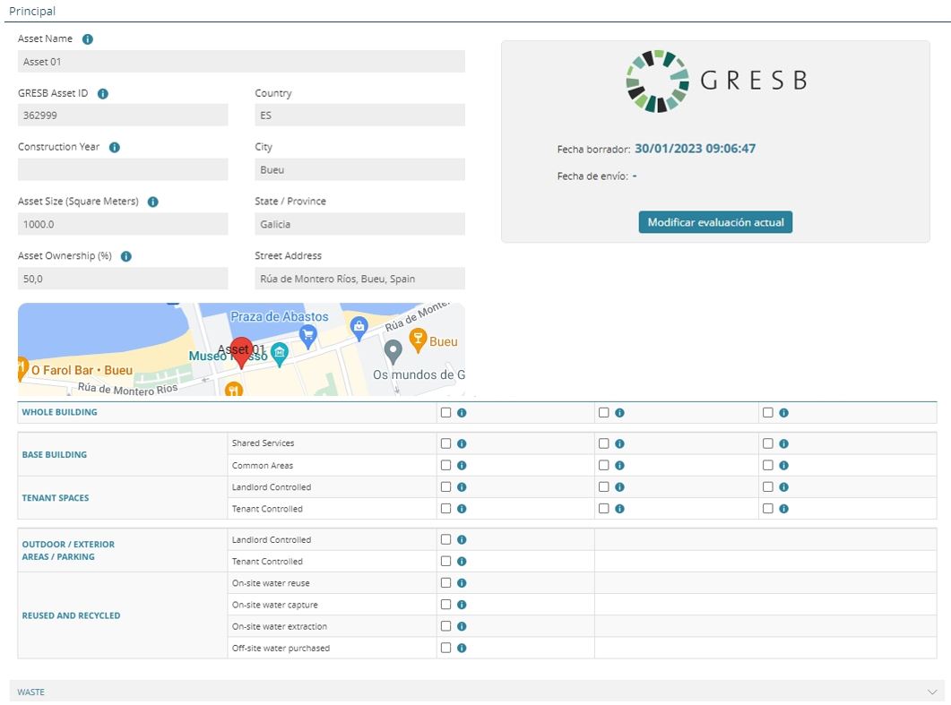Screen dimensions: 951x705
Task: Click info icon in On-site water extraction row
Action: pos(462,627)
